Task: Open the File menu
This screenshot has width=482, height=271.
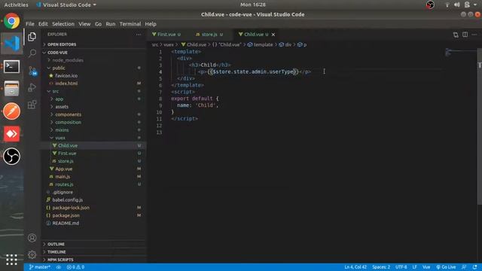Action: (x=30, y=24)
